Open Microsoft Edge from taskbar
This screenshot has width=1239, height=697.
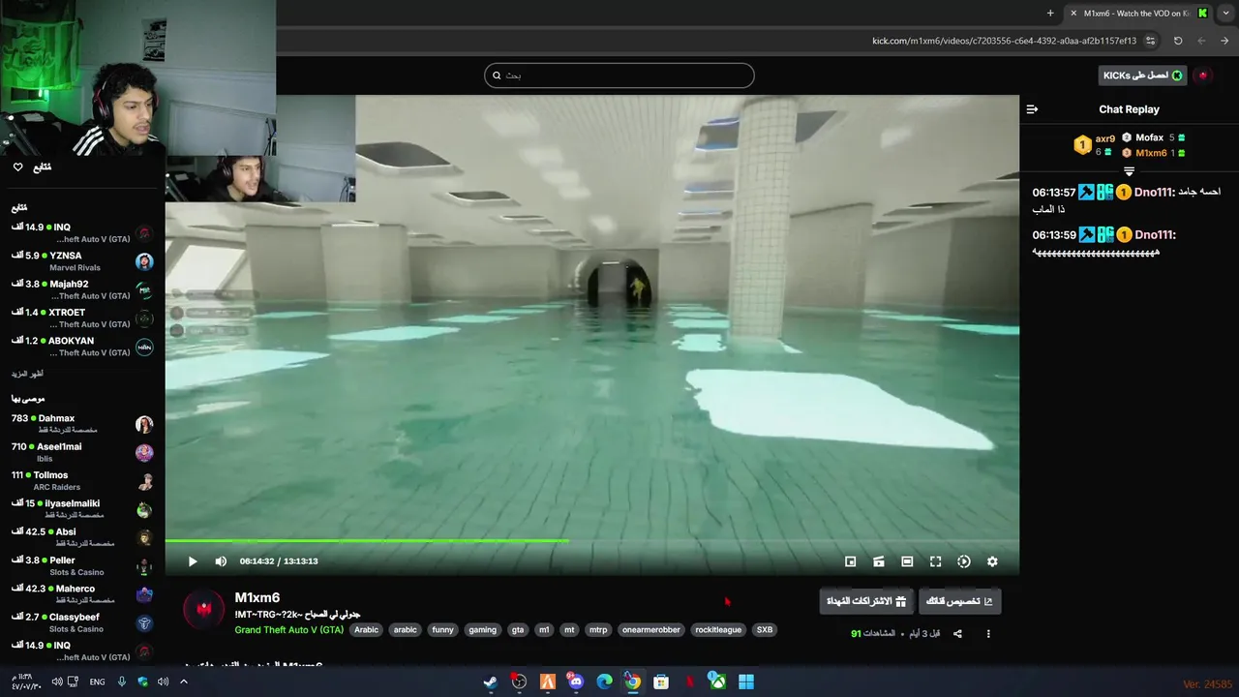[605, 682]
